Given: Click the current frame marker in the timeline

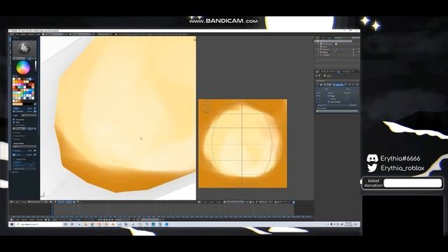Looking at the screenshot, I should pos(52,210).
